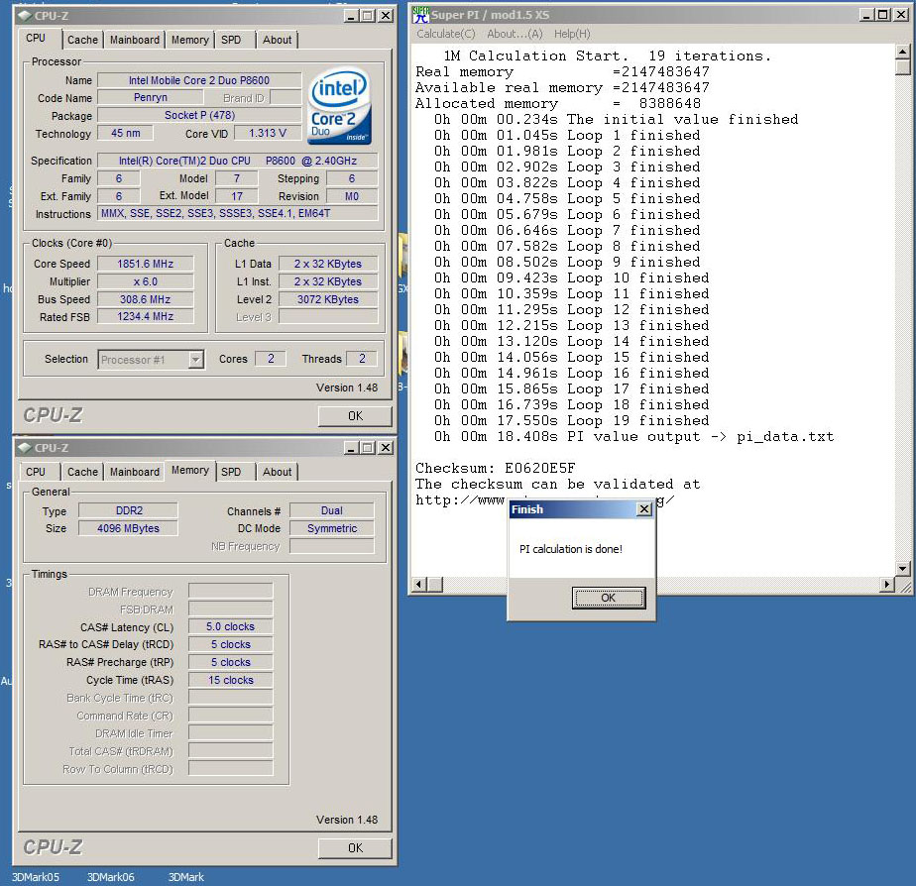Click OK in the top CPU-Z window
The image size is (916, 886).
pyautogui.click(x=355, y=416)
